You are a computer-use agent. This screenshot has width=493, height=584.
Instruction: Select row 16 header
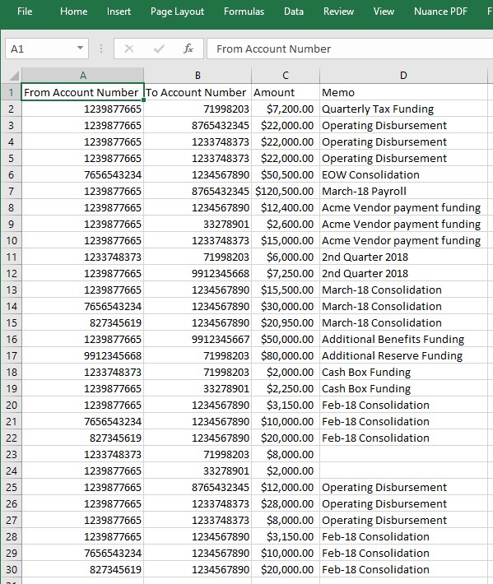point(12,340)
